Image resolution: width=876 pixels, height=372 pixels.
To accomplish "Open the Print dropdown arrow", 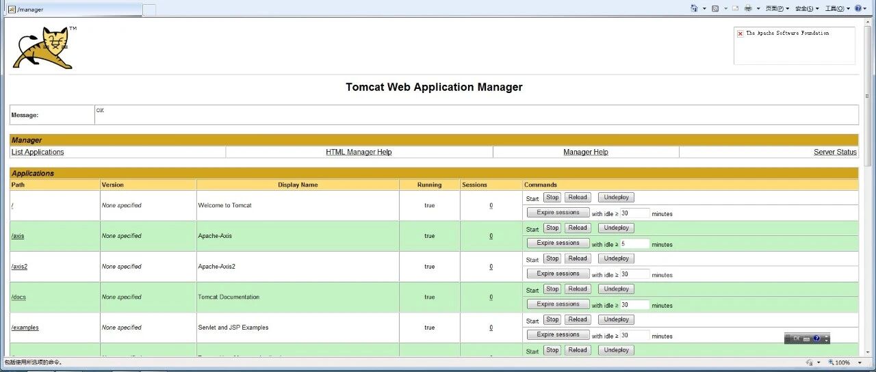I will coord(758,9).
